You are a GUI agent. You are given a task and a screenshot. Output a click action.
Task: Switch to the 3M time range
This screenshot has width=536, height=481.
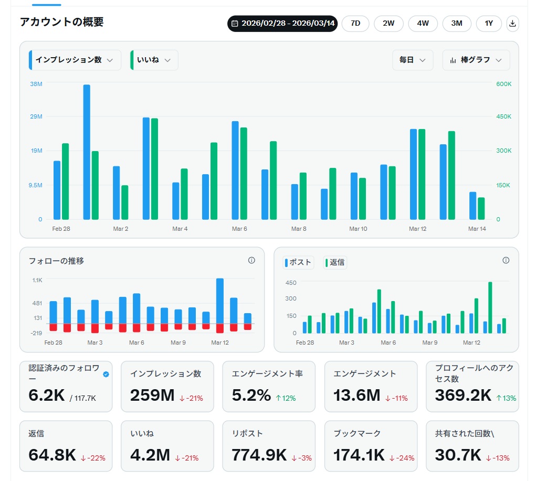pos(457,23)
